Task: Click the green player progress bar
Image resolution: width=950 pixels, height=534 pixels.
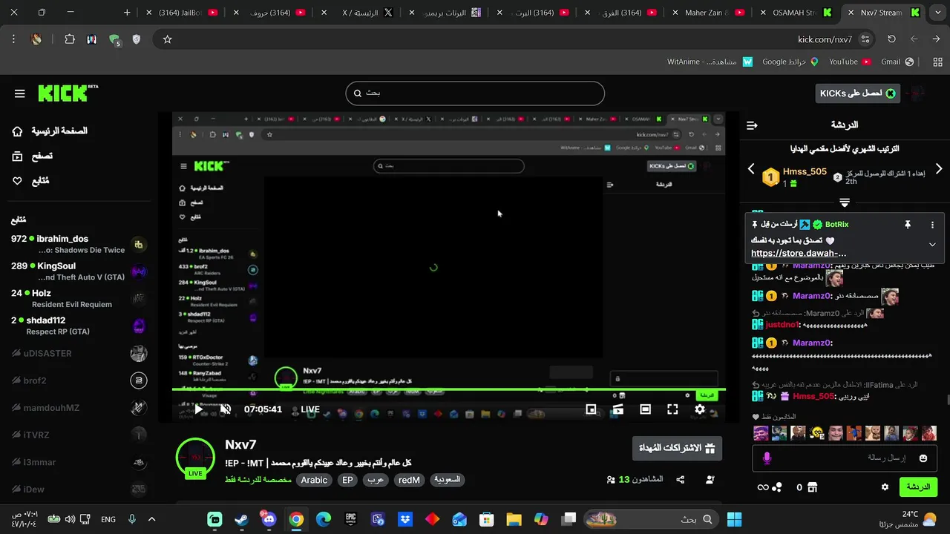Action: pyautogui.click(x=449, y=390)
